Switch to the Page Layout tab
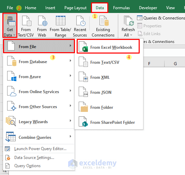 point(76,8)
